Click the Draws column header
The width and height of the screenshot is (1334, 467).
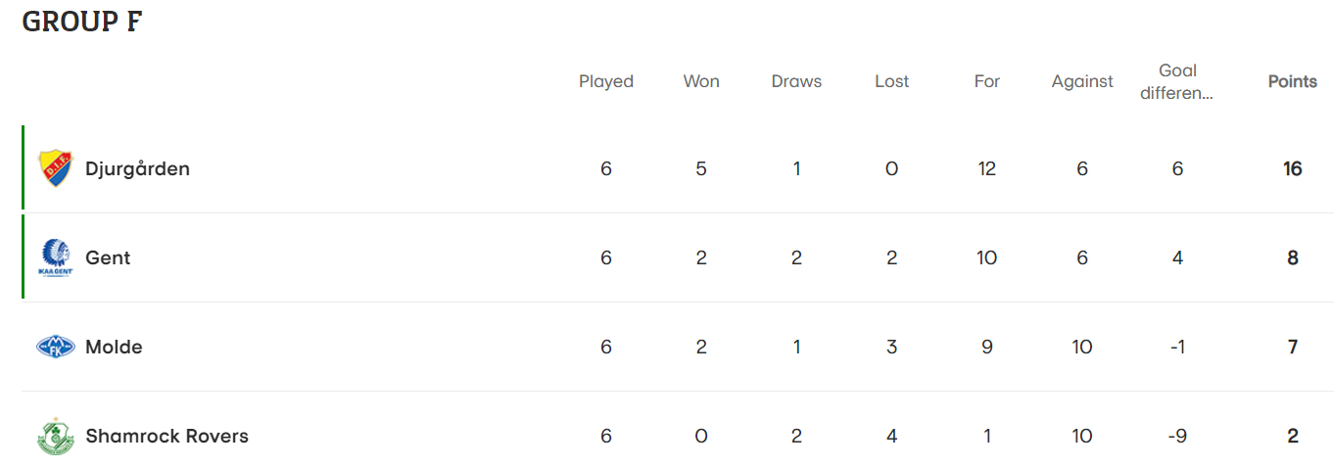[796, 81]
